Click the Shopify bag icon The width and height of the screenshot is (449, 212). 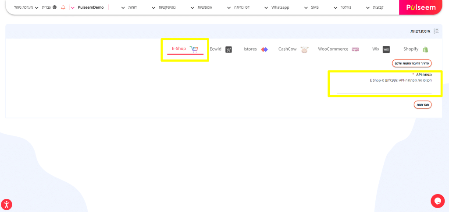(x=425, y=49)
